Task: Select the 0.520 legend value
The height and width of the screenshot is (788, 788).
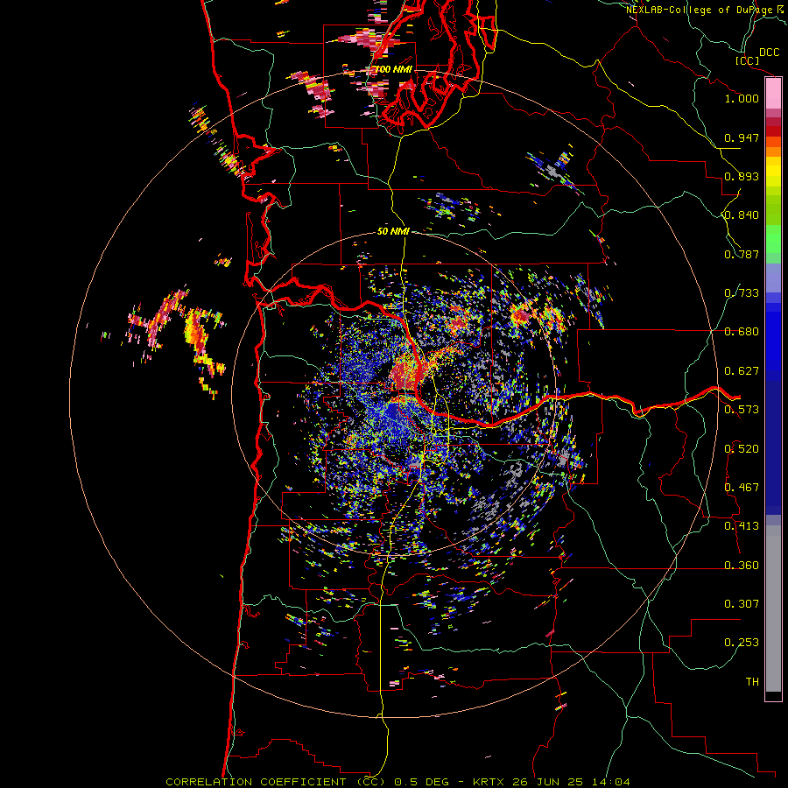Action: [x=742, y=449]
